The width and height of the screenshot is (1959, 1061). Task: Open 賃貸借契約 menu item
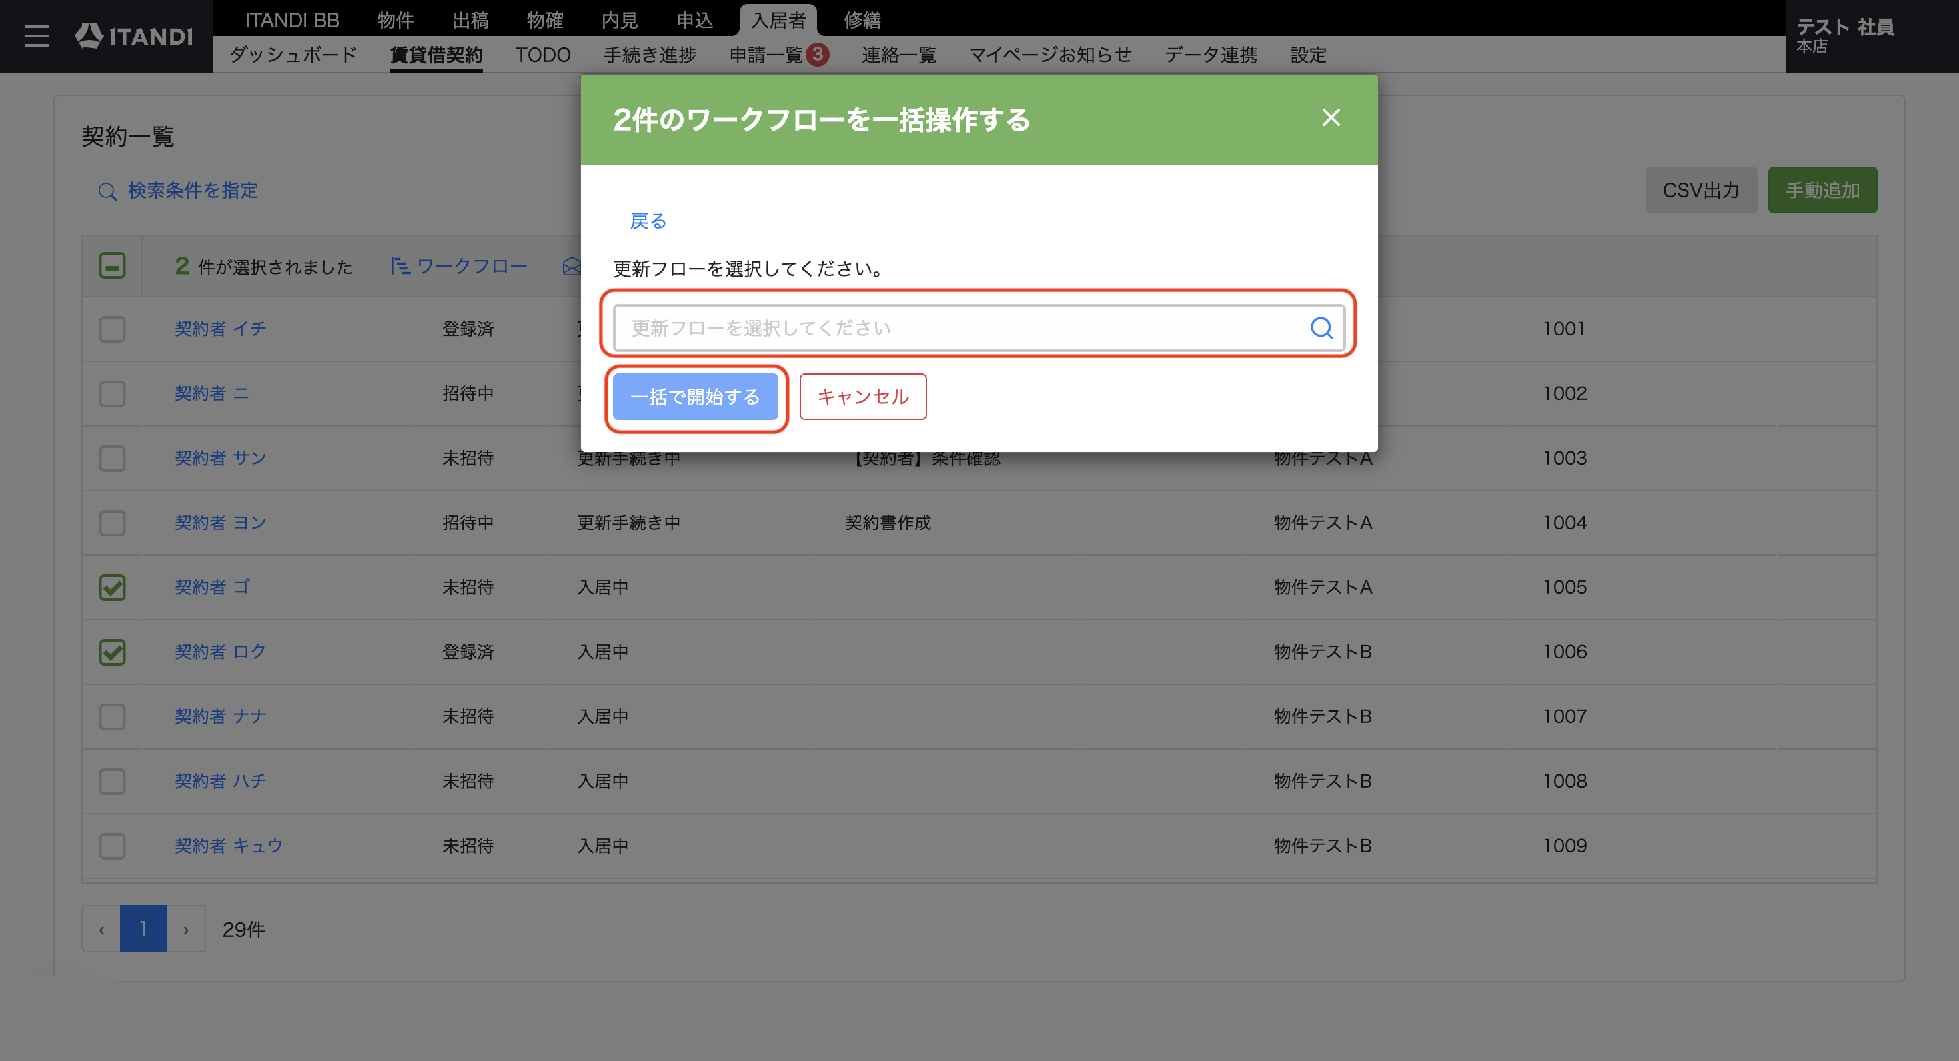(436, 55)
